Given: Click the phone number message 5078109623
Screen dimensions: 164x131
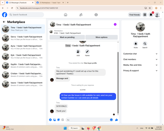Looking at the screenshot, I should (61, 106).
